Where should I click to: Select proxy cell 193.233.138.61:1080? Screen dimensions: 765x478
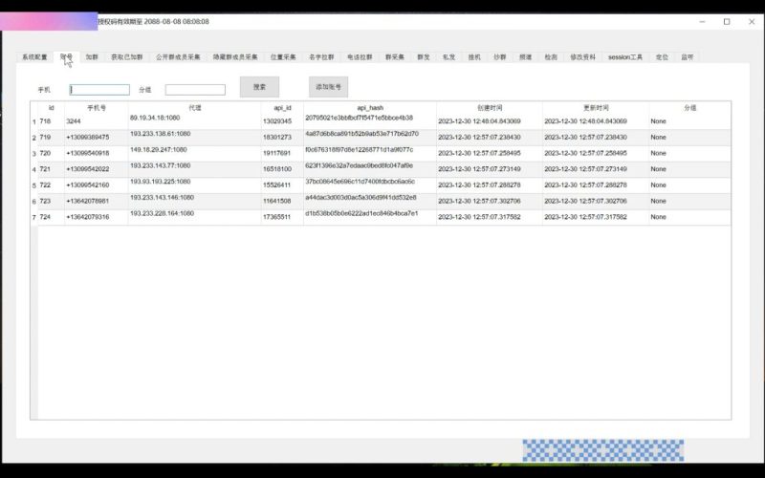195,138
